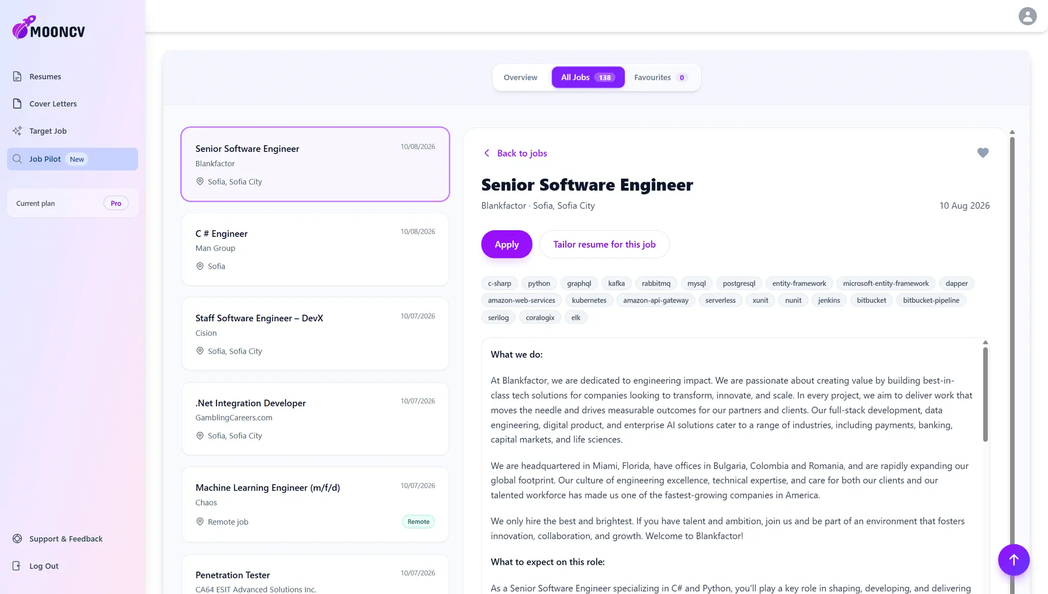The height and width of the screenshot is (594, 1048).
Task: Click the serverless skill tag
Action: click(720, 300)
